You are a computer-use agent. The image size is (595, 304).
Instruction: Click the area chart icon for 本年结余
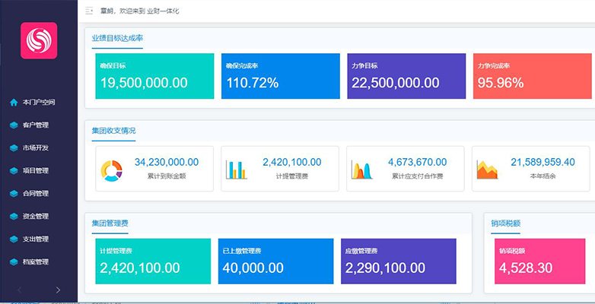[x=487, y=169]
